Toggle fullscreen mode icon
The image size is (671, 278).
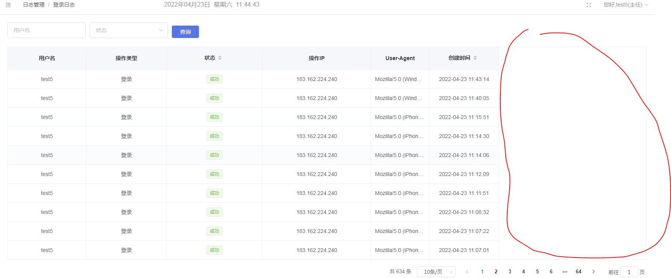pyautogui.click(x=589, y=5)
